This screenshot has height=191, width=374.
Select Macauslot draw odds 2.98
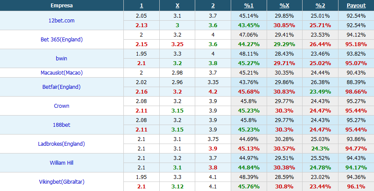177,73
